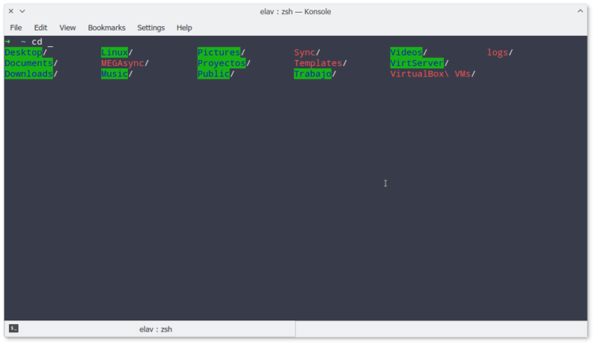Click the green prompt arrow

(7, 42)
